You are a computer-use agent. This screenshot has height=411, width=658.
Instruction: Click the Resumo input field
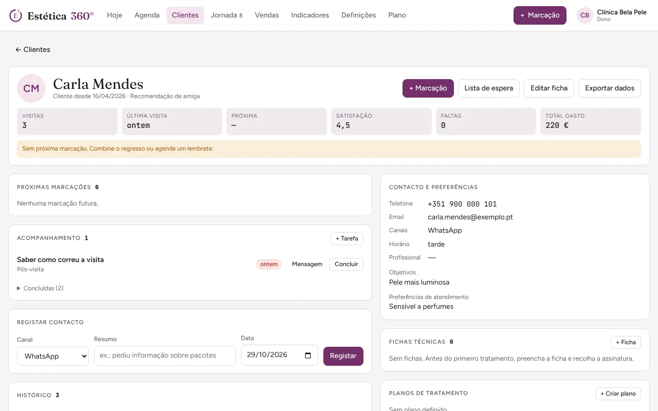point(165,356)
